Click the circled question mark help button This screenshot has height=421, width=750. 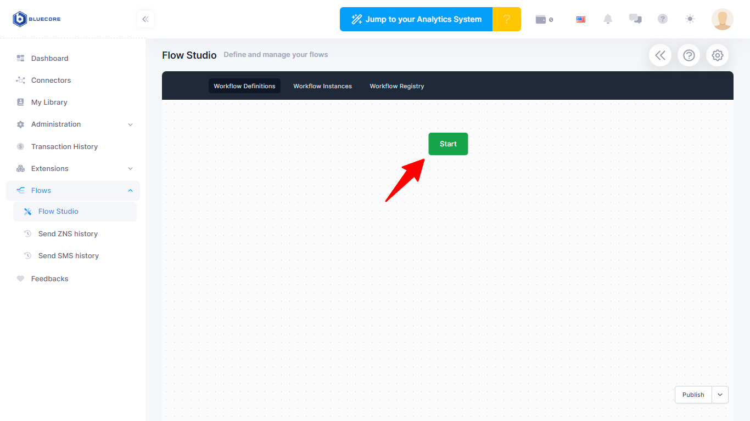pos(689,55)
